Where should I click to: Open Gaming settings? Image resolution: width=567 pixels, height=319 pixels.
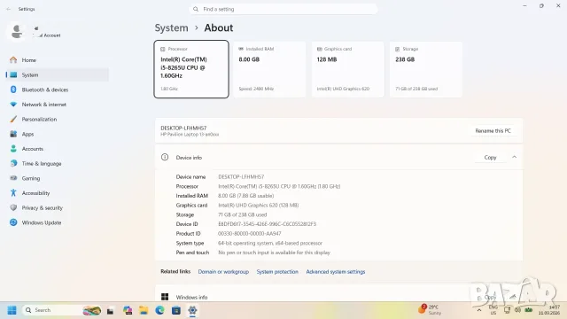click(57, 178)
